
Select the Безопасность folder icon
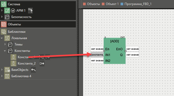[x=7, y=17]
